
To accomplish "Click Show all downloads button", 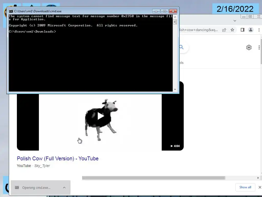I will coord(245,187).
